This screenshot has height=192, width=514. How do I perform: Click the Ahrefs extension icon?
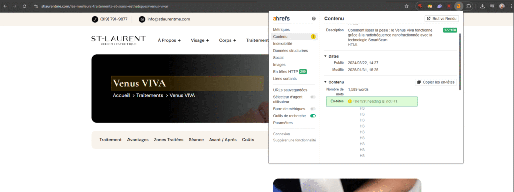(x=459, y=6)
